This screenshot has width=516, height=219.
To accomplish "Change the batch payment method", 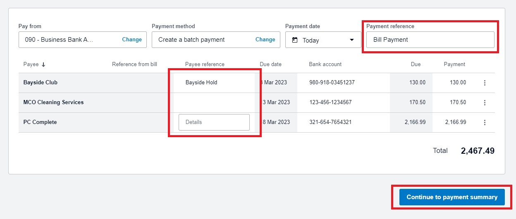I will pyautogui.click(x=265, y=40).
